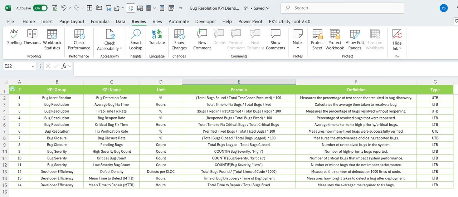Open the Hide Ink dropdown
Viewport: 458px width, 197px height.
(397, 40)
